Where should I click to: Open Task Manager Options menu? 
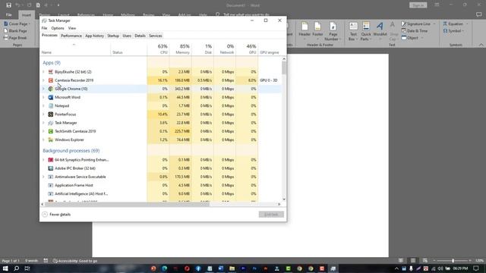click(58, 28)
